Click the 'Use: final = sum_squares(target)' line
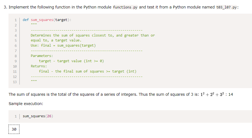This screenshot has height=138, width=252. tap(63, 46)
